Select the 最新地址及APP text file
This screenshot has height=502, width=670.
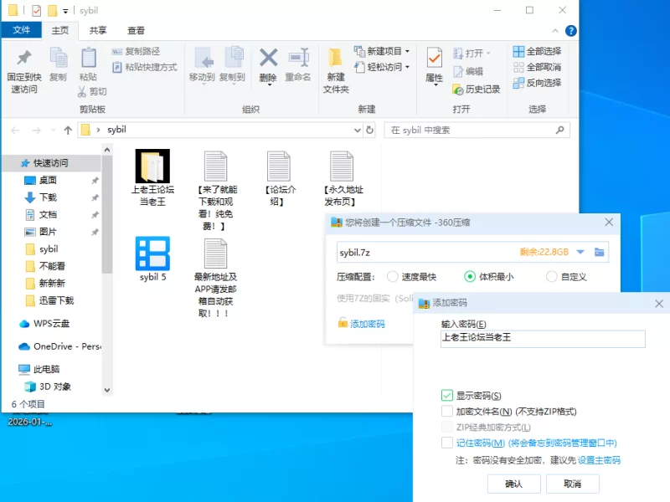pyautogui.click(x=216, y=278)
